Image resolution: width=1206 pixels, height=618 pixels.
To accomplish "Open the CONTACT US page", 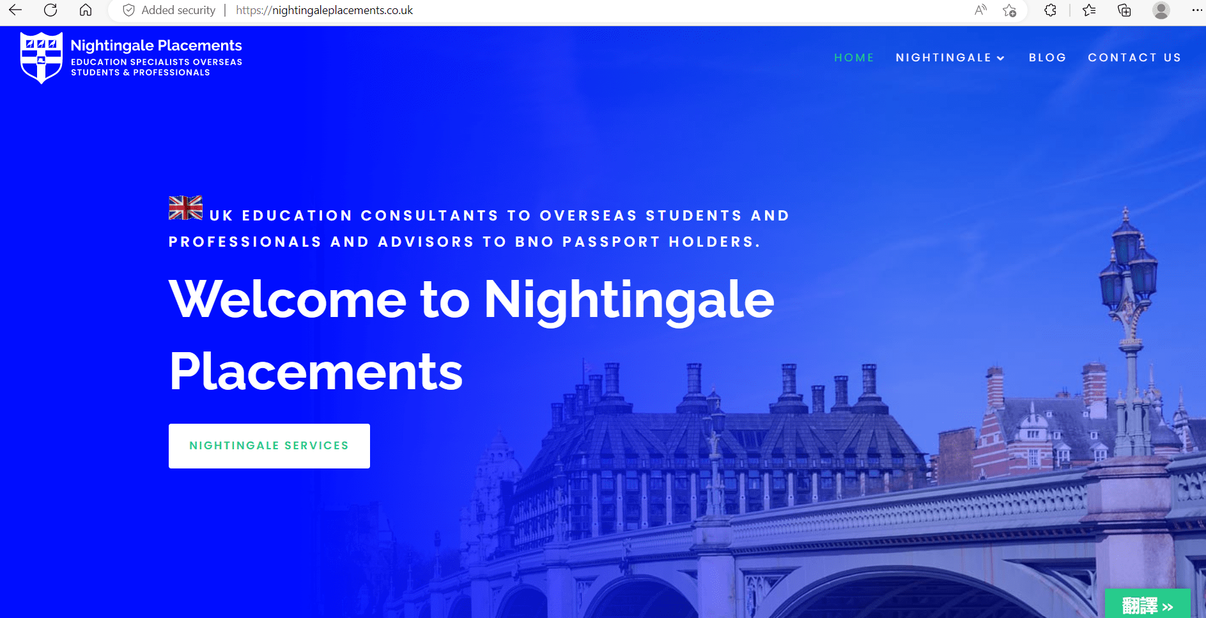I will (x=1134, y=58).
